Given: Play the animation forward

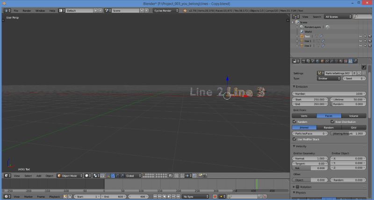Looking at the screenshot, I should tap(169, 197).
